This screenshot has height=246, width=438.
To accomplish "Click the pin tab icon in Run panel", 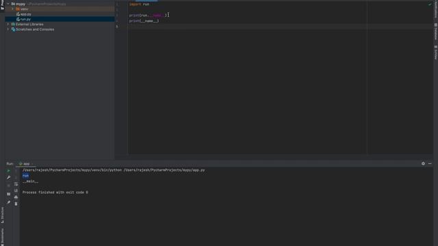I will click(x=8, y=202).
